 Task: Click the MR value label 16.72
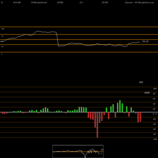pyautogui.click(x=147, y=93)
